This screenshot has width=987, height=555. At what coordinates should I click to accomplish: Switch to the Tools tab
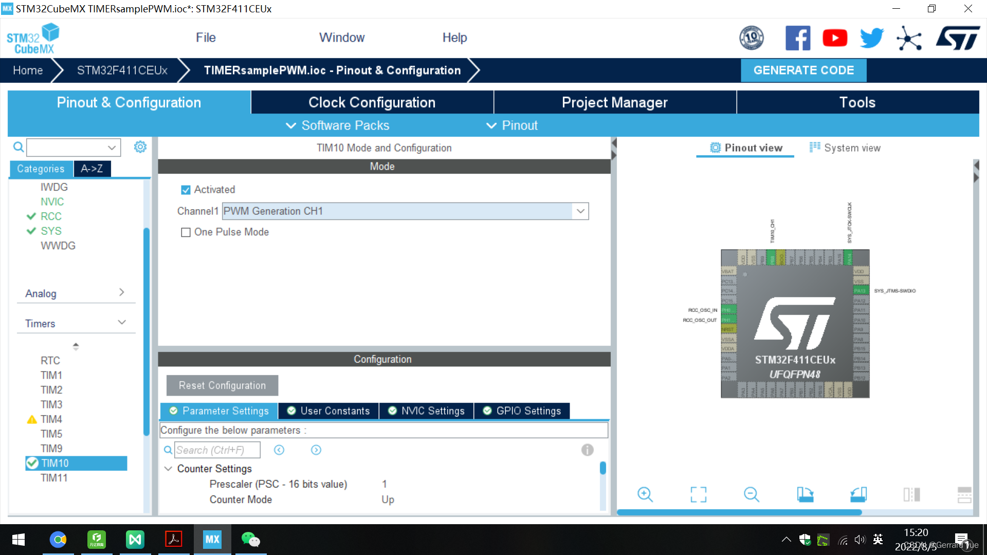pos(857,102)
